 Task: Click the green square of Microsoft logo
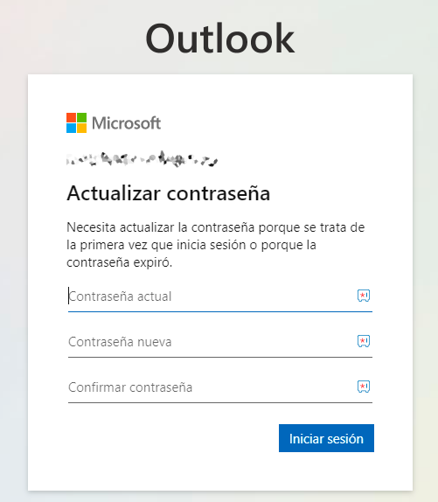(81, 117)
